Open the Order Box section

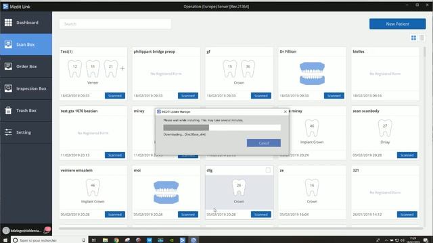click(26, 66)
